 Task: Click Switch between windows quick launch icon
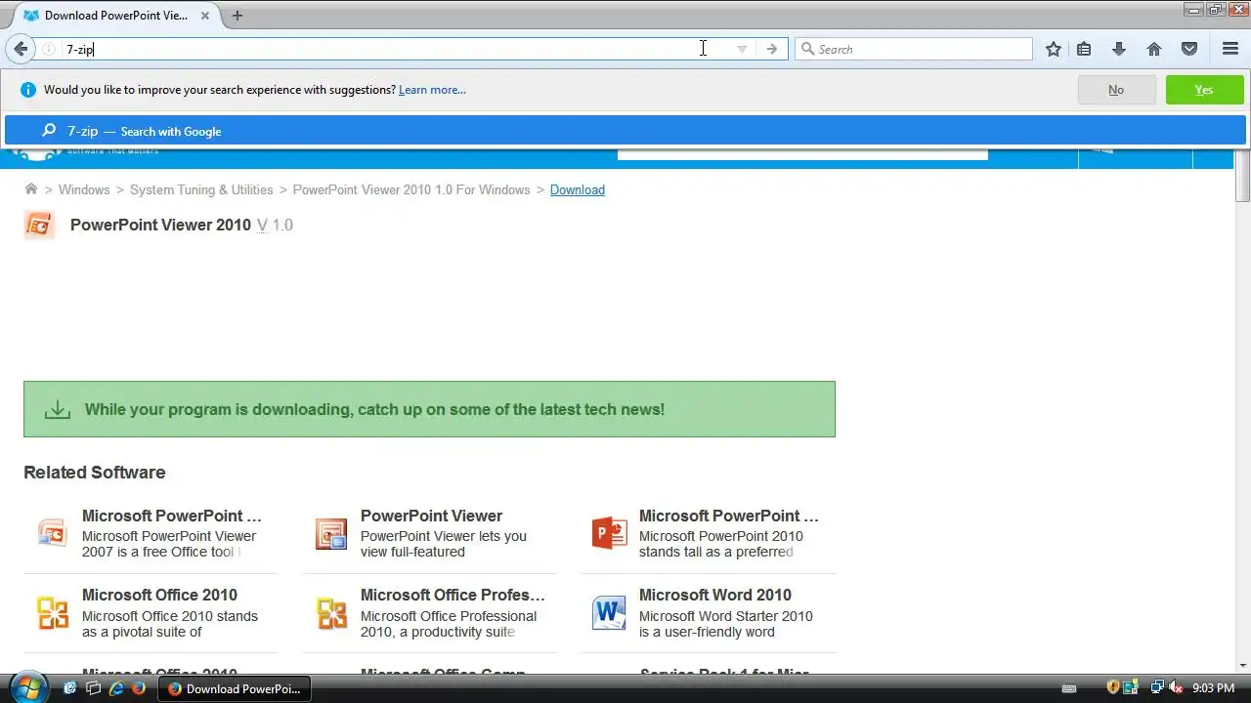click(x=93, y=688)
